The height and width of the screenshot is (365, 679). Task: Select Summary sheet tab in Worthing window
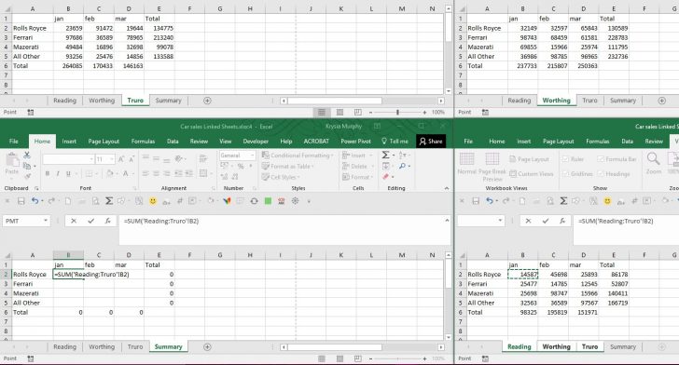[x=623, y=101]
